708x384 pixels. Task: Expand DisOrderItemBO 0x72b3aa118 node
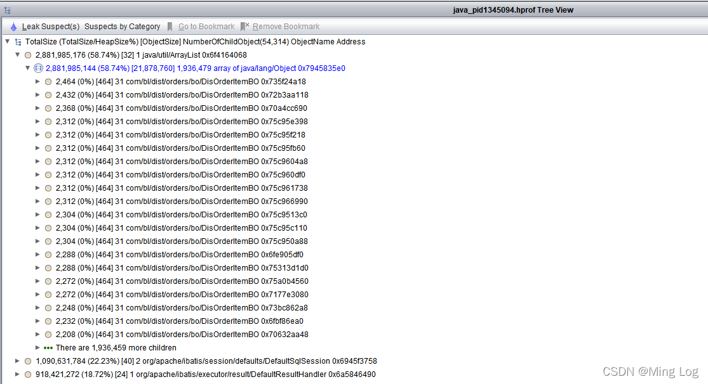pyautogui.click(x=37, y=94)
